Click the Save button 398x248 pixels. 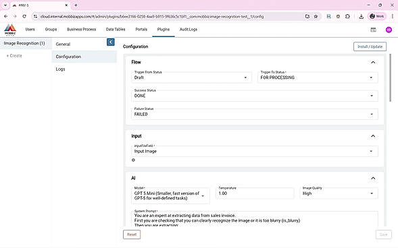coord(384,235)
